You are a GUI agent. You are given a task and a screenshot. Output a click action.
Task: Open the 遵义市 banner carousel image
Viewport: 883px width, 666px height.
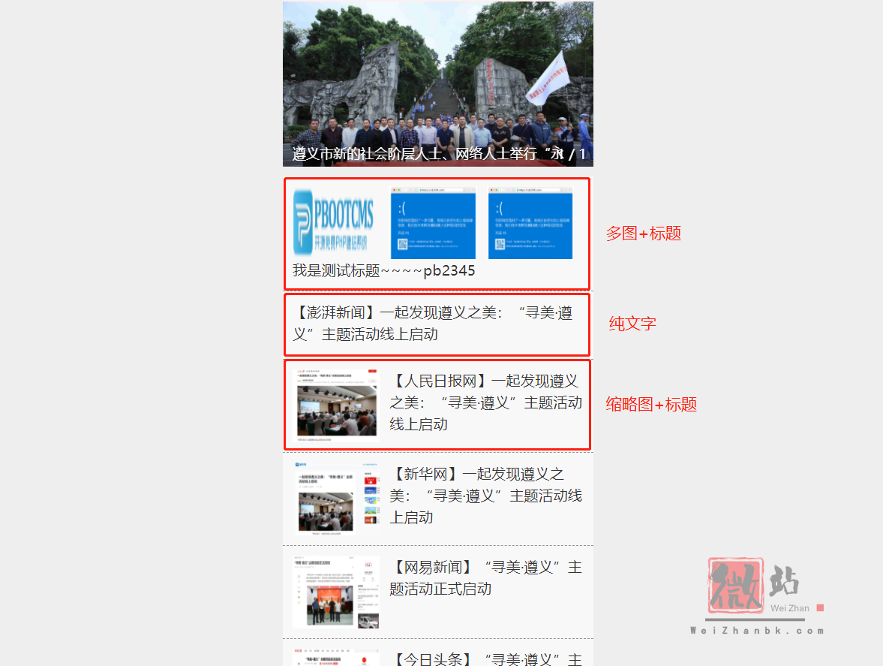(x=437, y=75)
